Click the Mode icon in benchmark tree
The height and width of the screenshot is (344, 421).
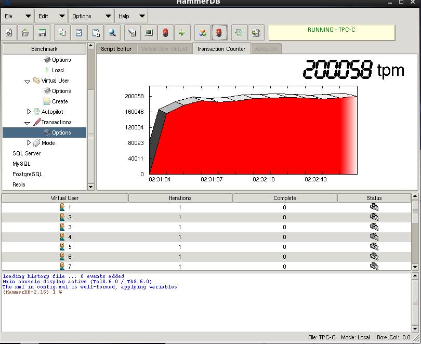point(36,143)
